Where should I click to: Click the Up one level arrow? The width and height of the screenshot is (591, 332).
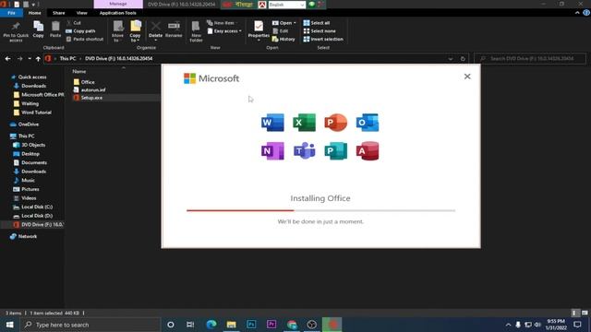pyautogui.click(x=38, y=59)
